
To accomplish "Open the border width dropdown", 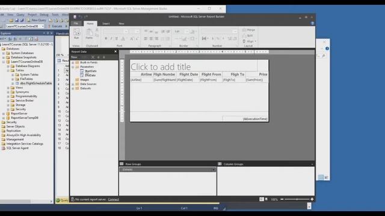I will 187,31.
